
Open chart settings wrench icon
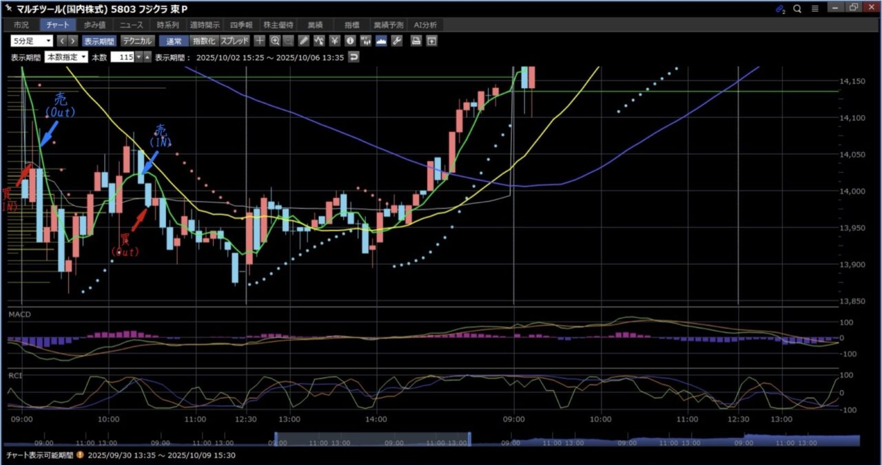click(x=396, y=41)
